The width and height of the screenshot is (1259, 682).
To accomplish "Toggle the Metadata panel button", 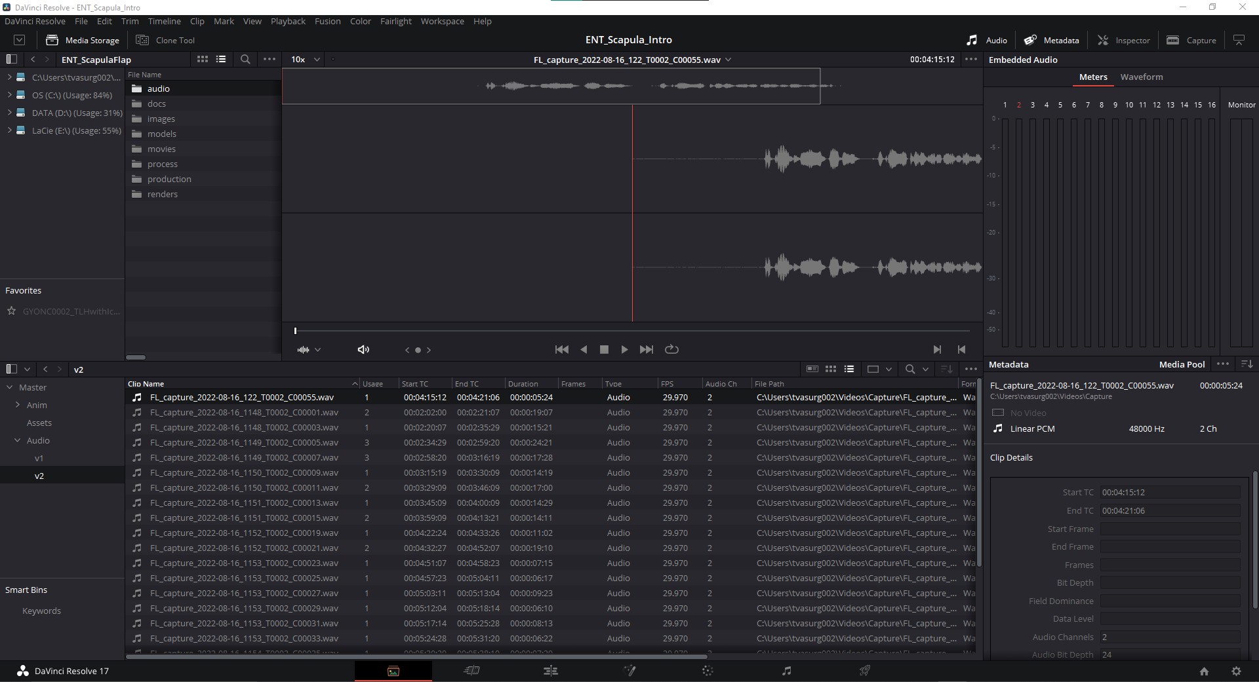I will [x=1052, y=40].
